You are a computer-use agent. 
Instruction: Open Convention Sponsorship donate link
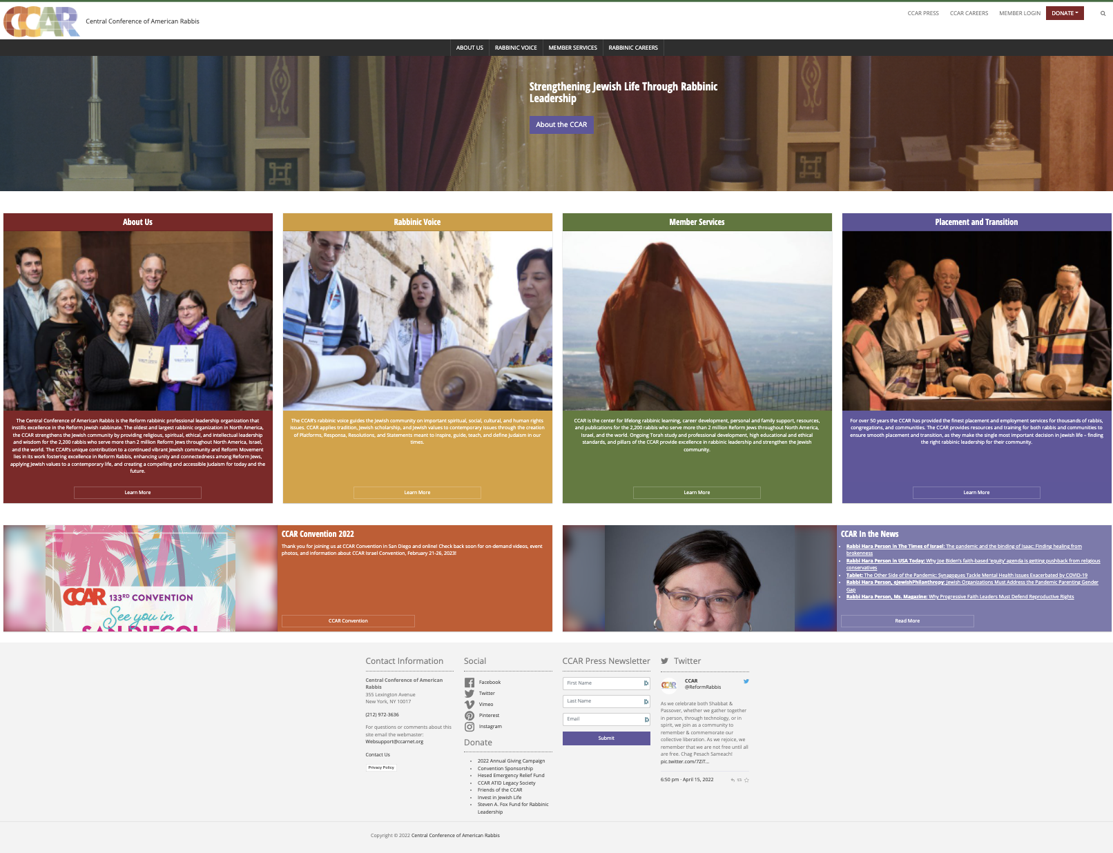tap(505, 769)
